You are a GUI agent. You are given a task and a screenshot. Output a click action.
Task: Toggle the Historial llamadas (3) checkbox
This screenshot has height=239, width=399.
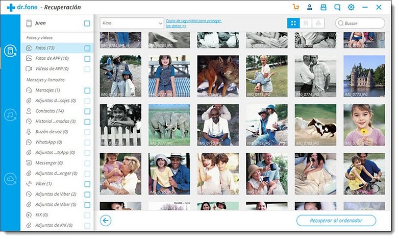[x=87, y=122]
